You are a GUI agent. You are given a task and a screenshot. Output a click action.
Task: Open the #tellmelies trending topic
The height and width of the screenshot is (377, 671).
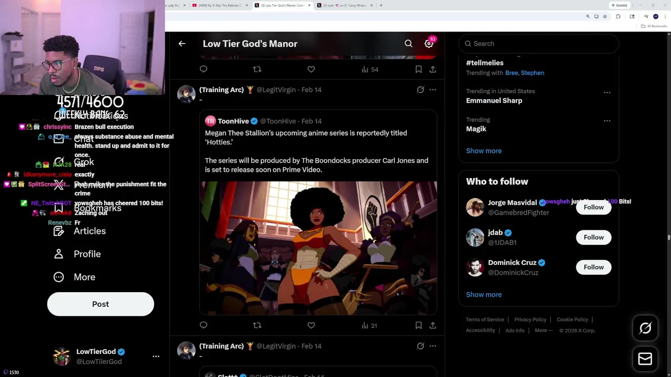coord(485,63)
